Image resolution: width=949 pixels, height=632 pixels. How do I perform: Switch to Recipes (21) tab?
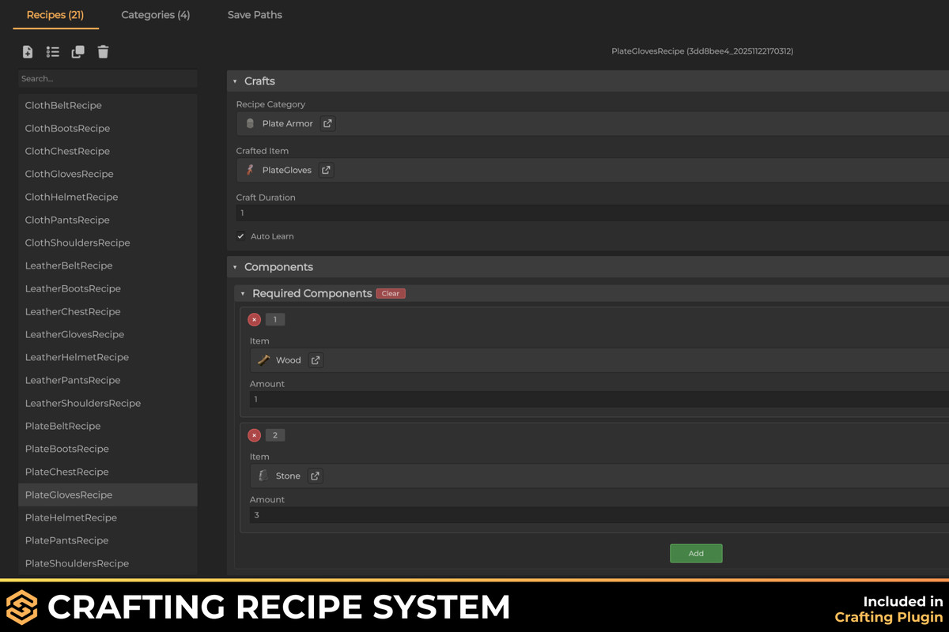(x=55, y=15)
